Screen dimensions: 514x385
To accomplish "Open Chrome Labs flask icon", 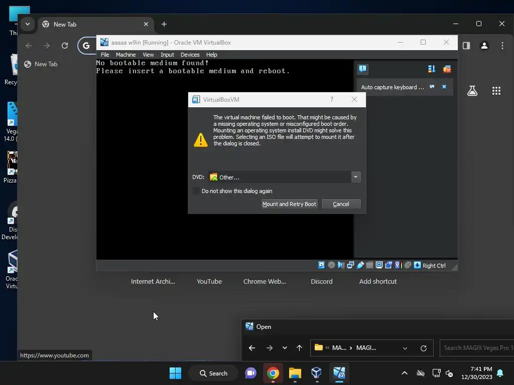I will [472, 91].
